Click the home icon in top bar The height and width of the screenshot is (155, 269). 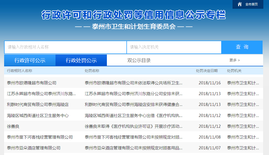[x=240, y=4]
